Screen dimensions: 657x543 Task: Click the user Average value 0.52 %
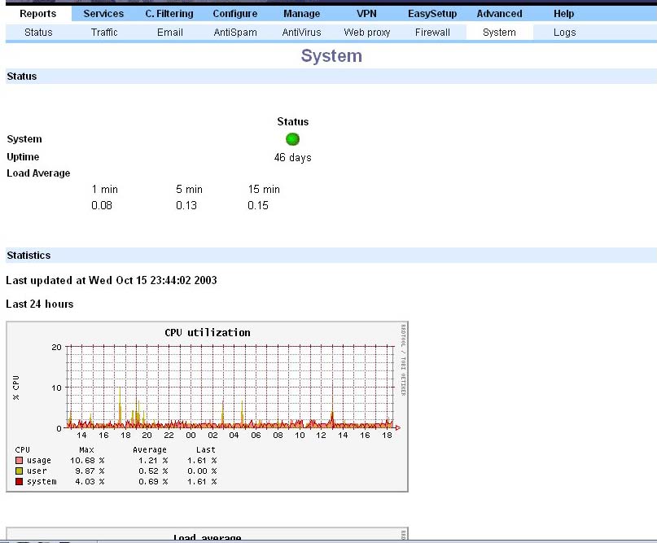[153, 471]
